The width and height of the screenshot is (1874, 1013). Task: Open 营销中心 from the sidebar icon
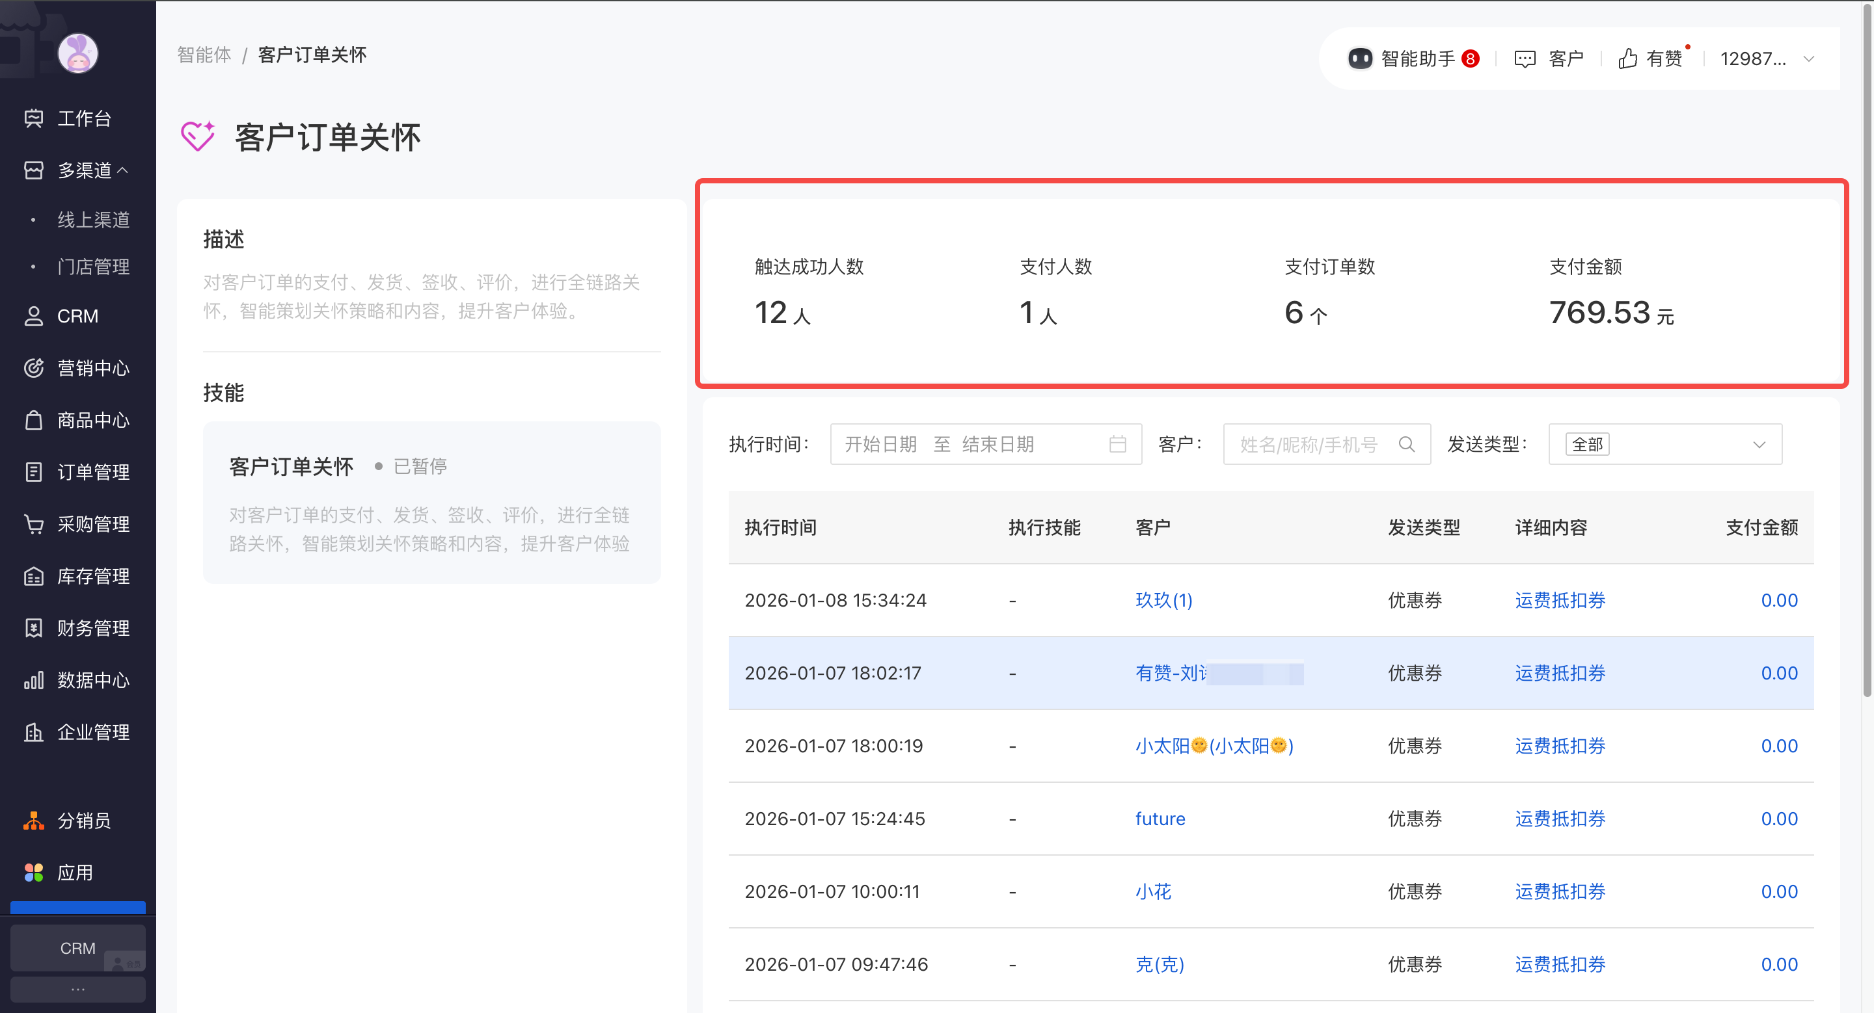pyautogui.click(x=33, y=369)
